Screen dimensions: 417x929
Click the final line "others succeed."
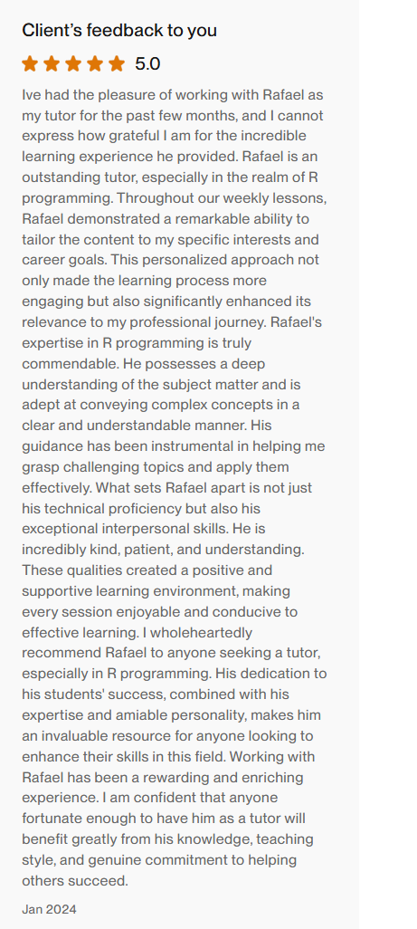tap(75, 880)
